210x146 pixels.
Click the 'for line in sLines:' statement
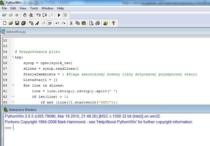(43, 85)
